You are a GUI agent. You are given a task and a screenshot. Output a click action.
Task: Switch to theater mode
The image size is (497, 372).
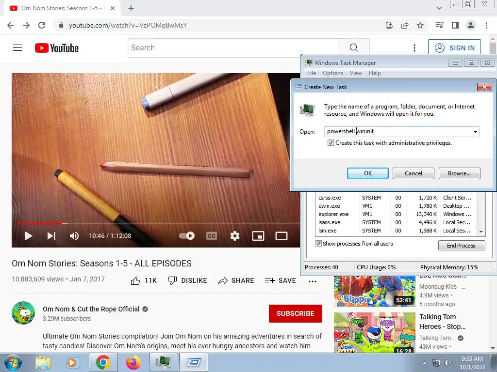pyautogui.click(x=282, y=236)
